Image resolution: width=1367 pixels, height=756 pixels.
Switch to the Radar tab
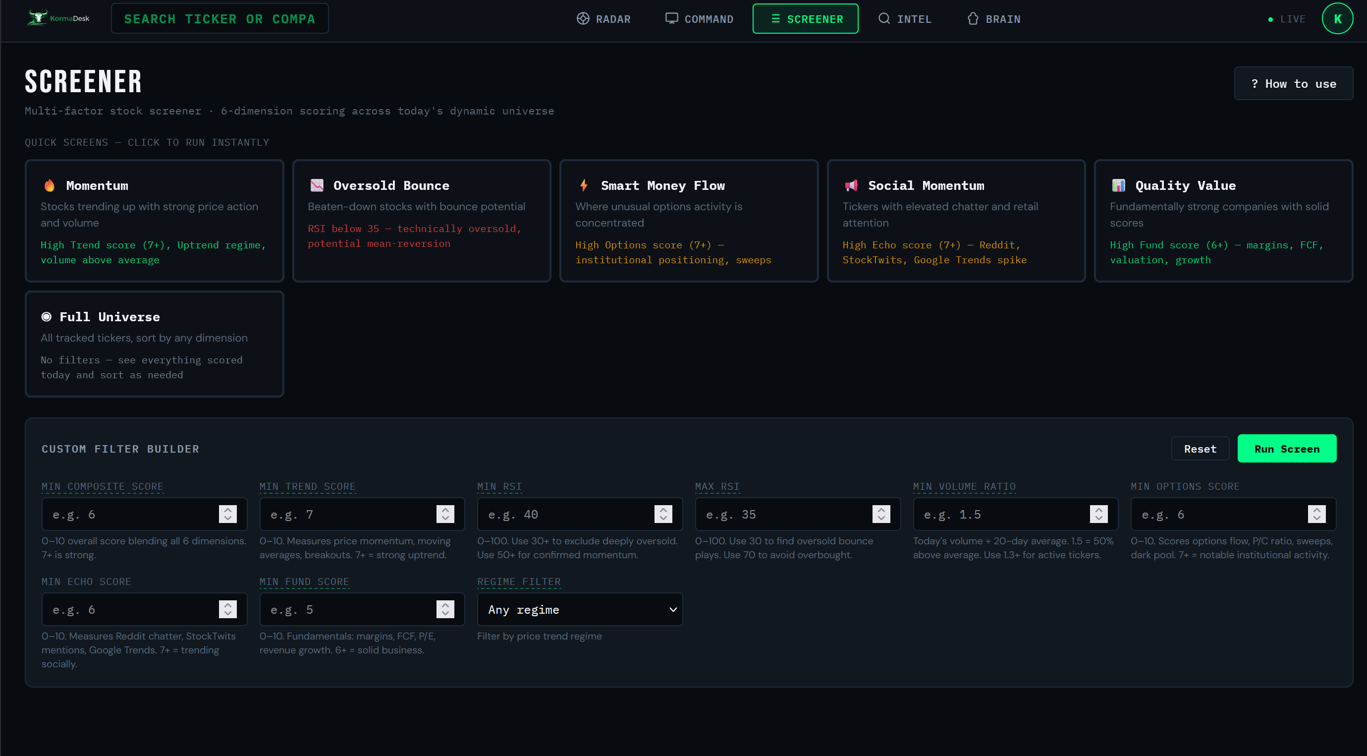click(x=604, y=19)
